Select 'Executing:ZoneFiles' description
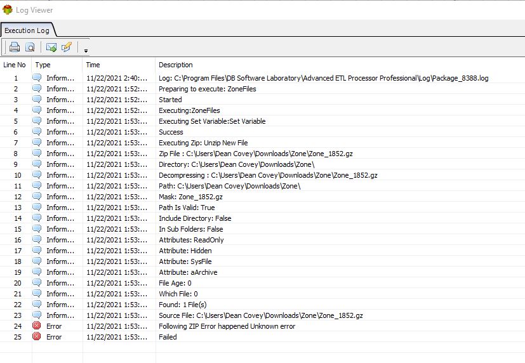The height and width of the screenshot is (363, 525). pos(189,110)
